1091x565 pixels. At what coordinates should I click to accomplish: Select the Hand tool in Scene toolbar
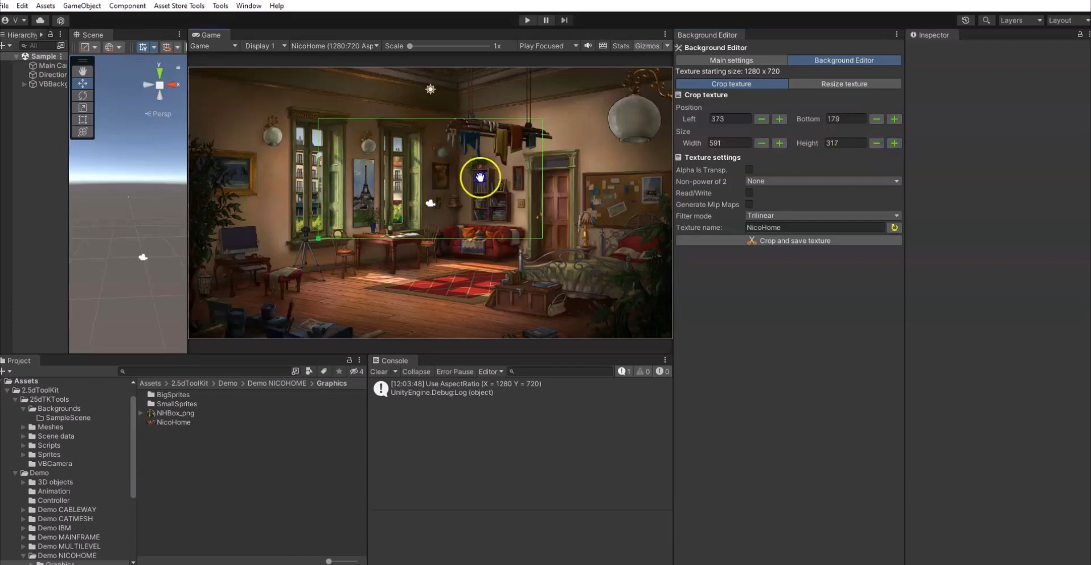point(83,71)
